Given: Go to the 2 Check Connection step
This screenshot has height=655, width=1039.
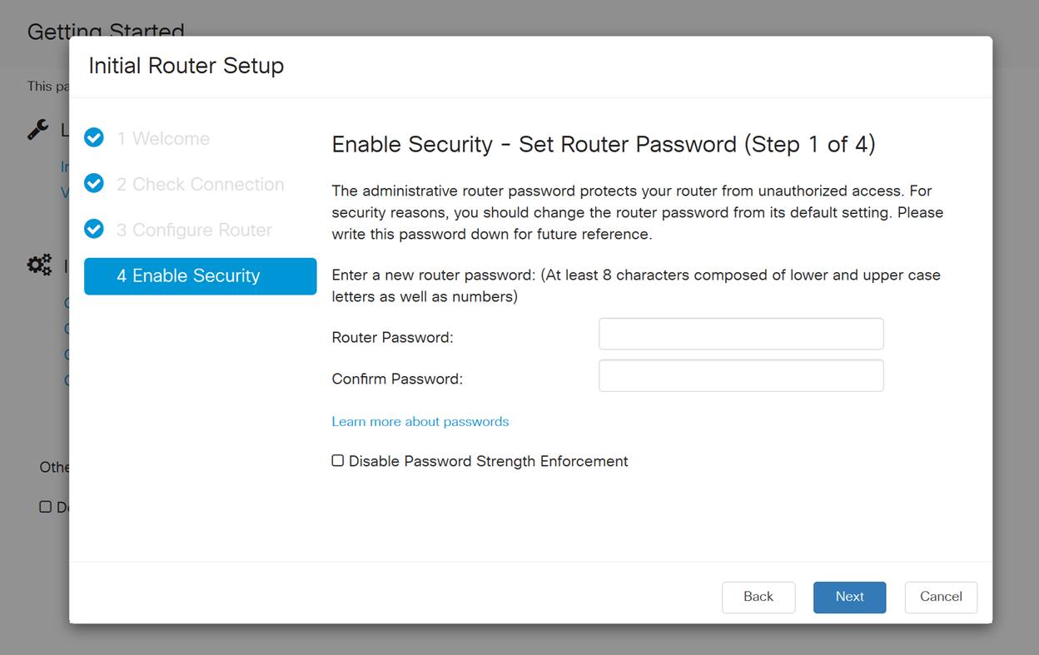Looking at the screenshot, I should [200, 184].
